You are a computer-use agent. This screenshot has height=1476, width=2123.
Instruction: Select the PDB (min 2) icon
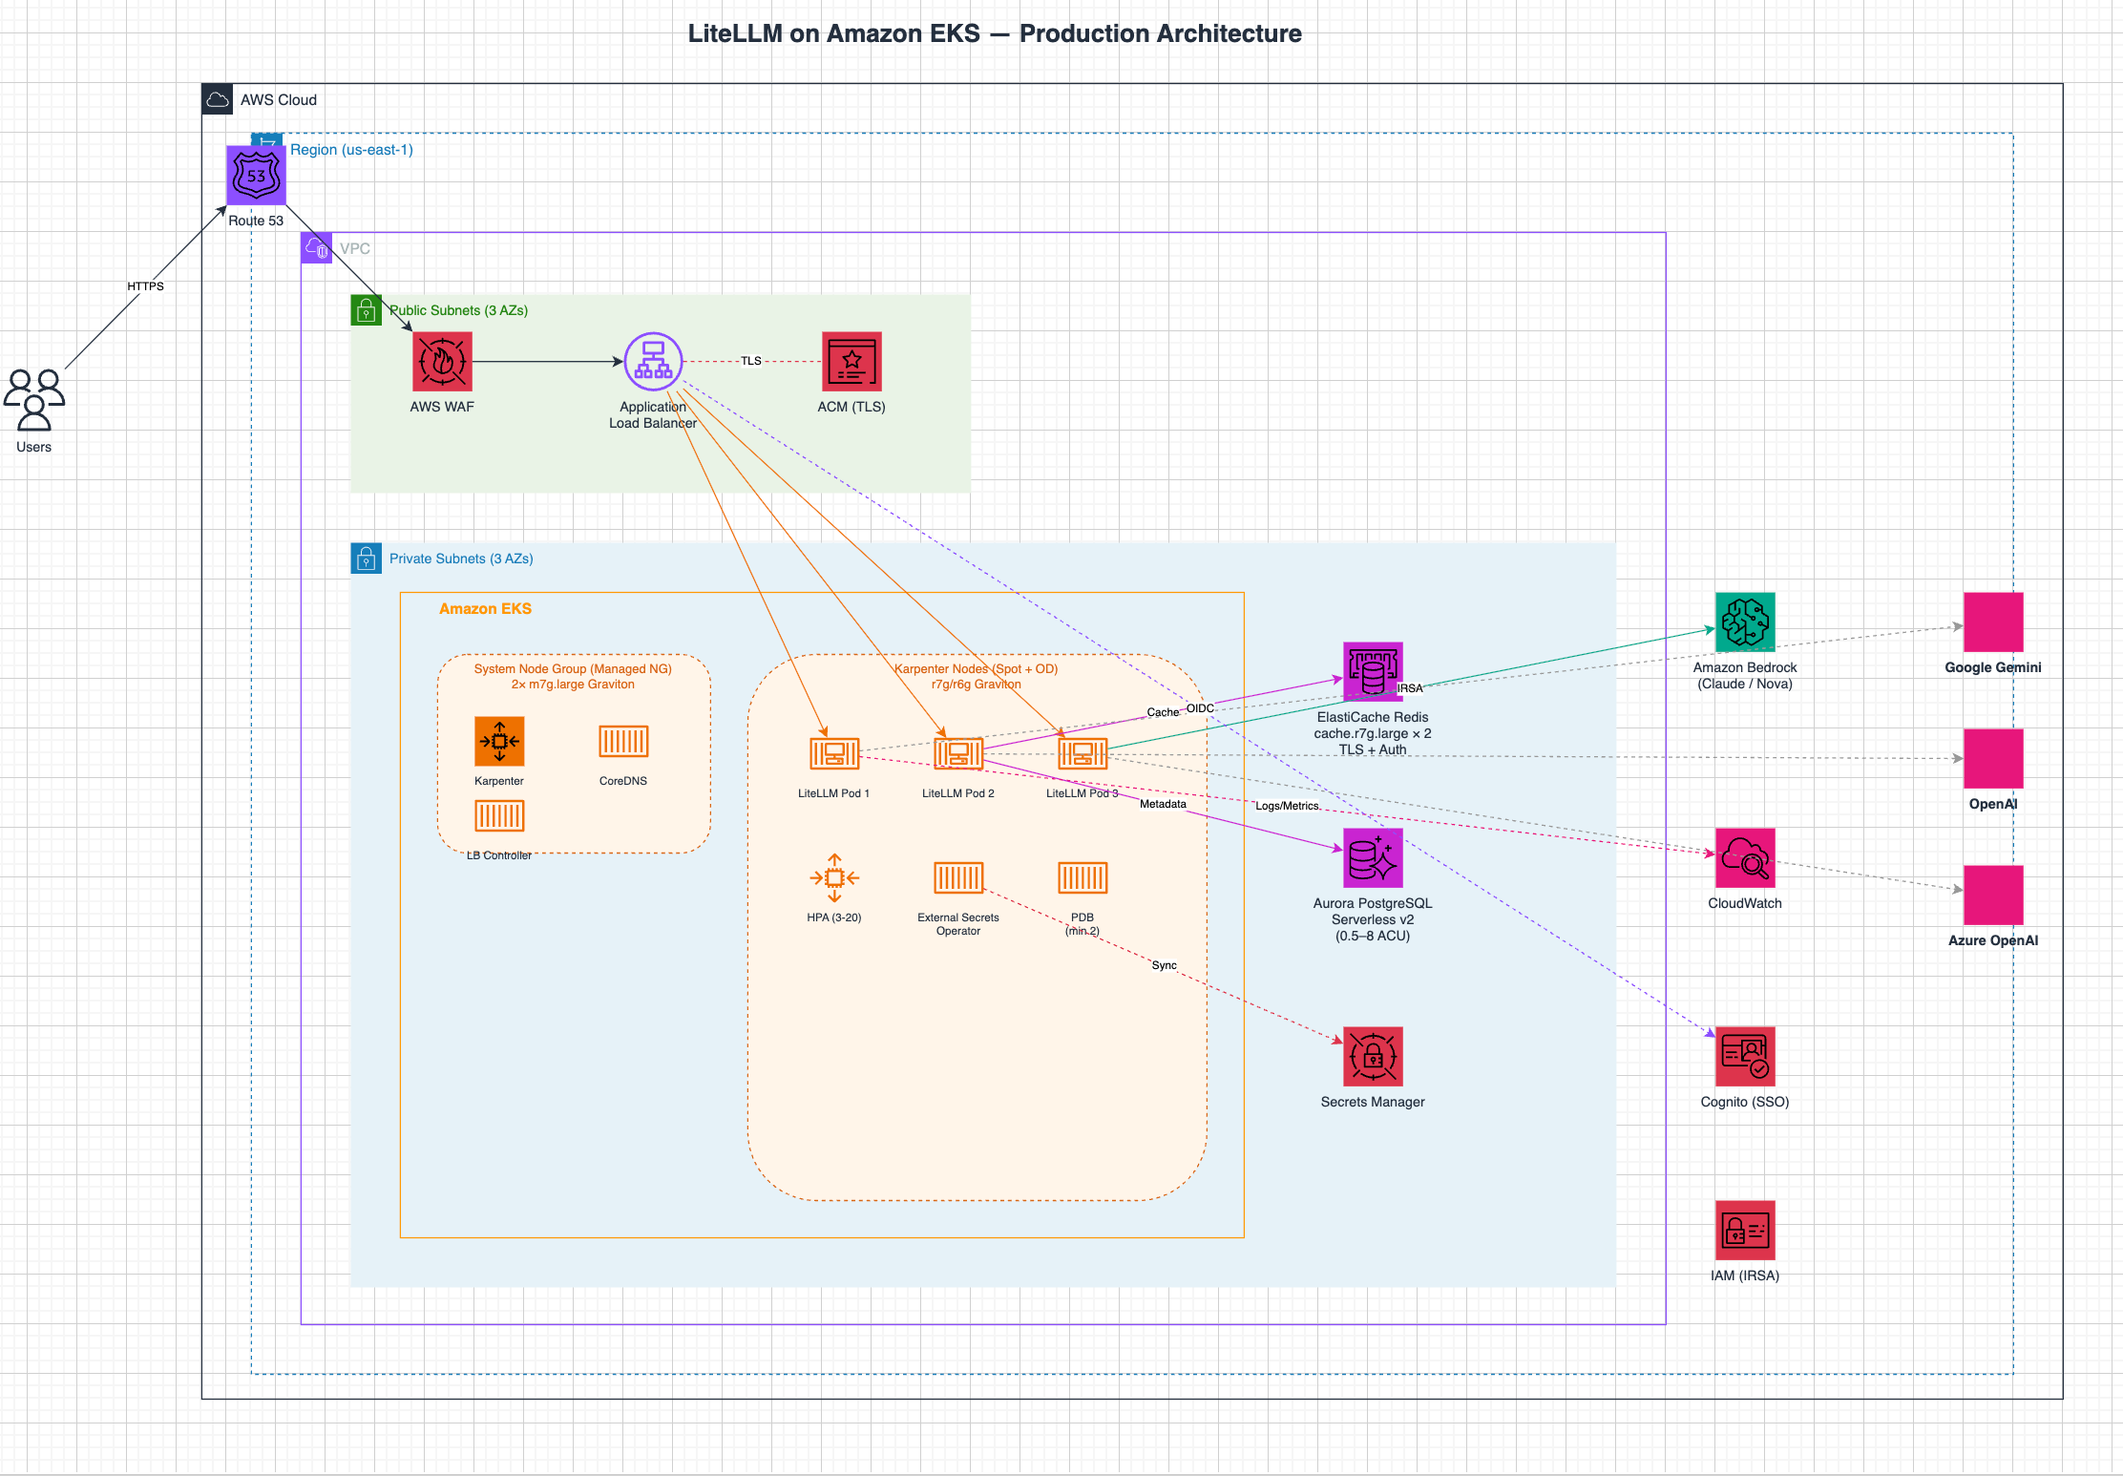tap(1083, 877)
